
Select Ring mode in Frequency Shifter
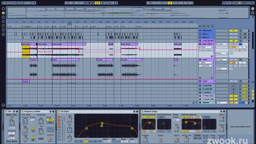coord(50,122)
